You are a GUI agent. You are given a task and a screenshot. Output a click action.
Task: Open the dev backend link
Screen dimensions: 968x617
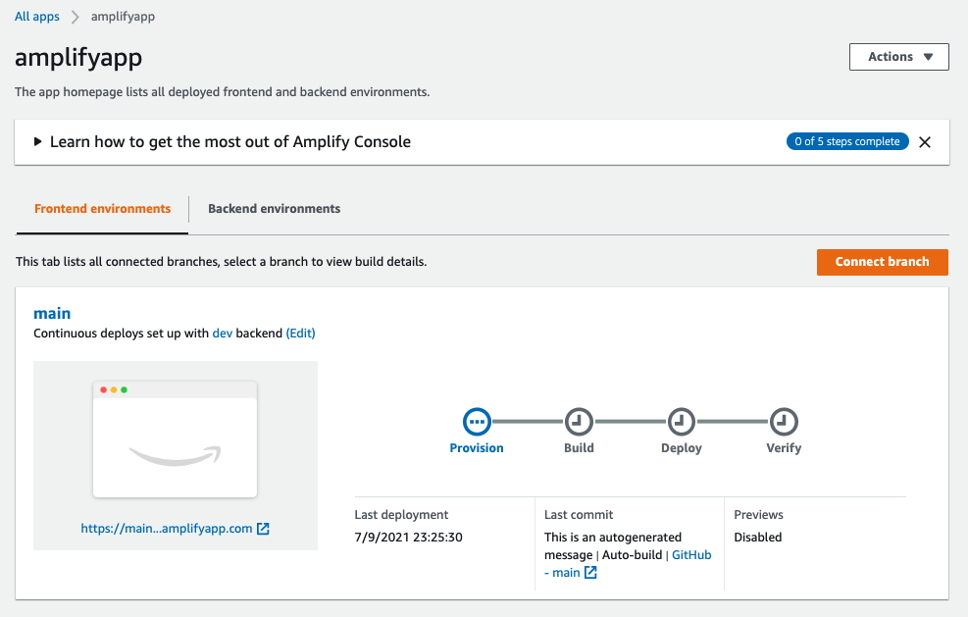coord(223,334)
